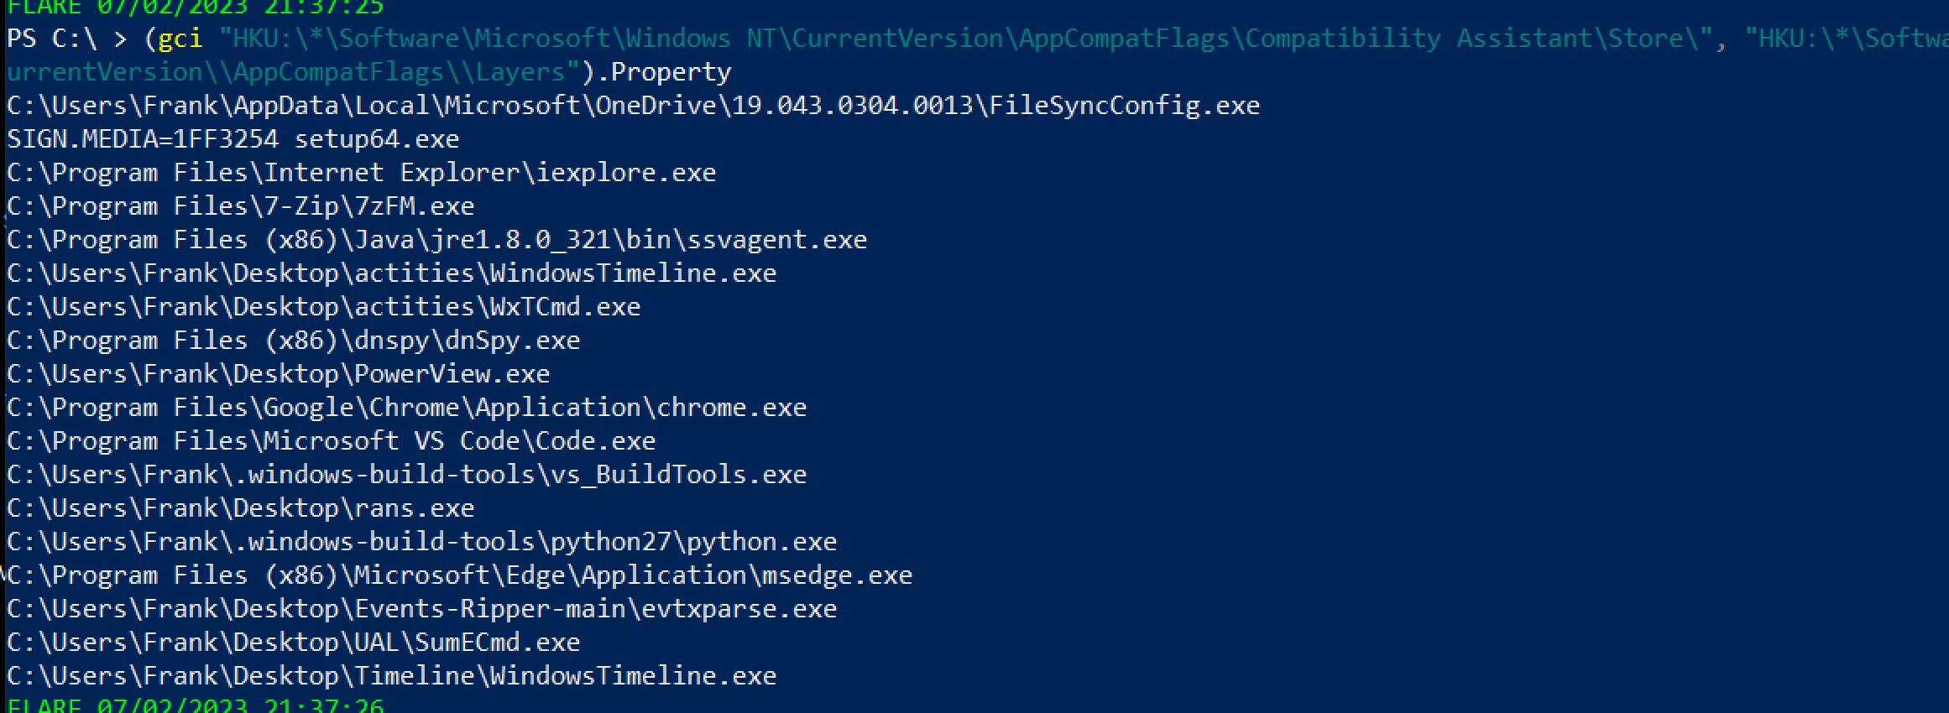Viewport: 1949px width, 713px height.
Task: Click the msedge.exe path line
Action: (x=459, y=575)
